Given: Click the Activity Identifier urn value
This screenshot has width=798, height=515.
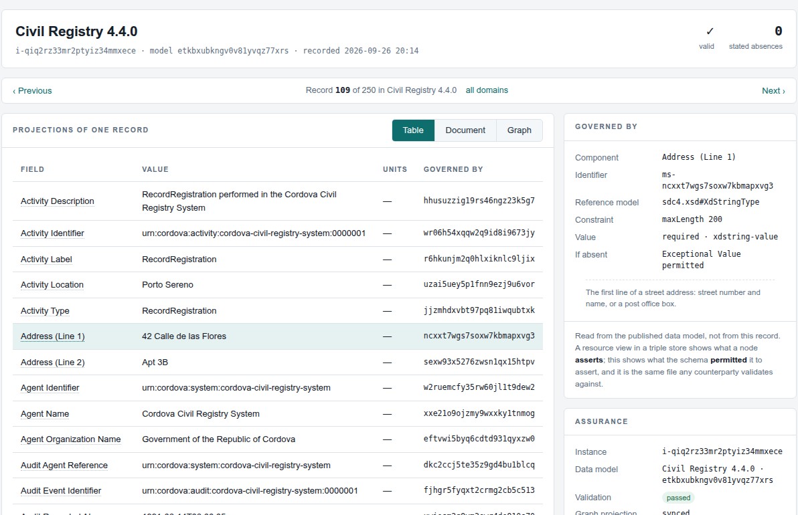Looking at the screenshot, I should tap(254, 233).
